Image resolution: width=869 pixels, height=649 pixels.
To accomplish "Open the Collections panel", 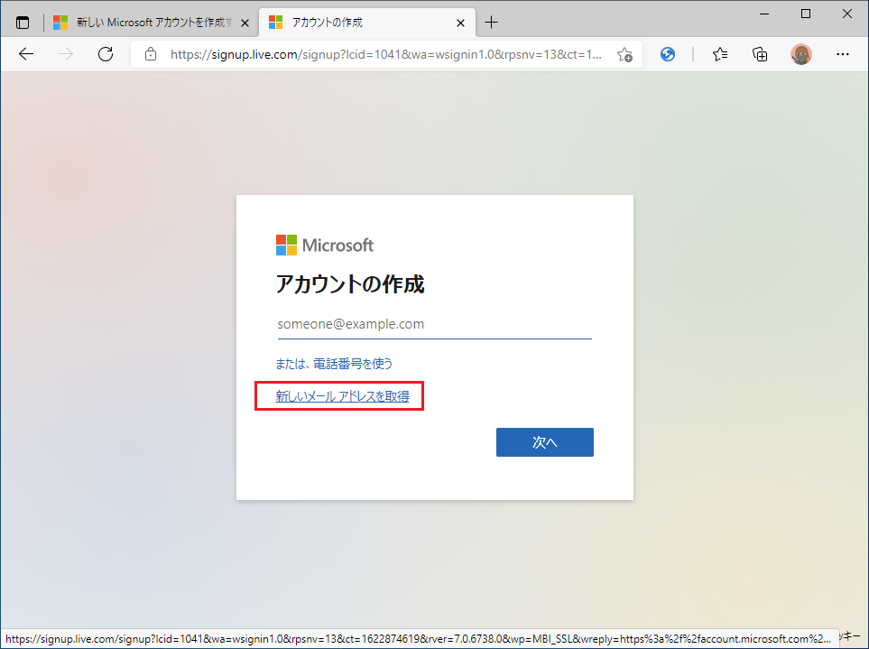I will pos(760,54).
